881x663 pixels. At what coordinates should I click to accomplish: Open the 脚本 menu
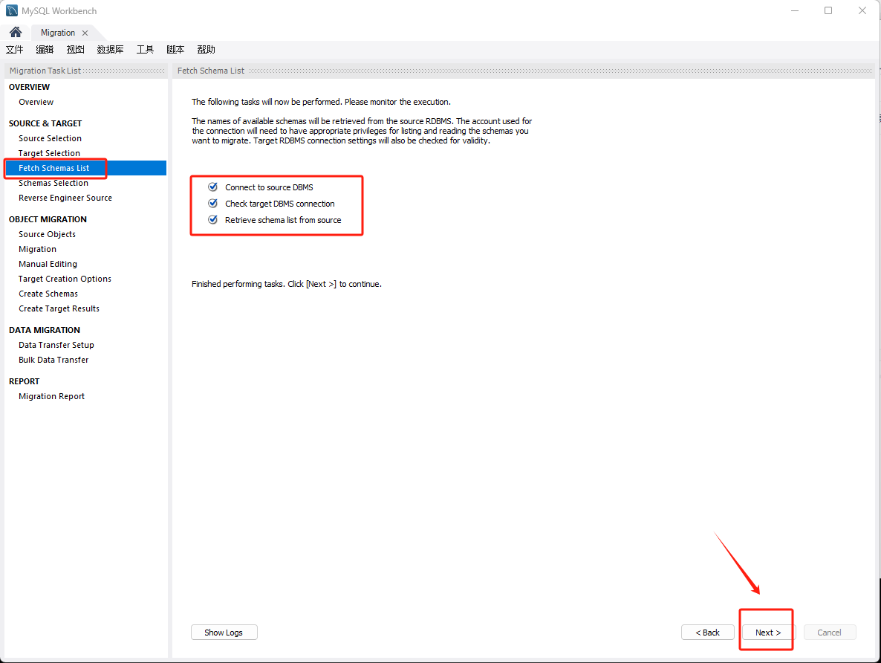[x=175, y=50]
